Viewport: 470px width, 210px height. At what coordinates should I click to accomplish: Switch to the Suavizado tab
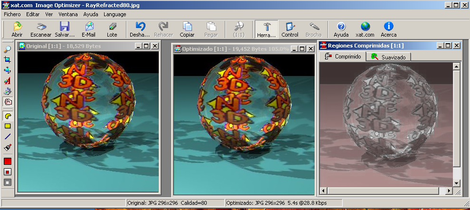point(389,57)
